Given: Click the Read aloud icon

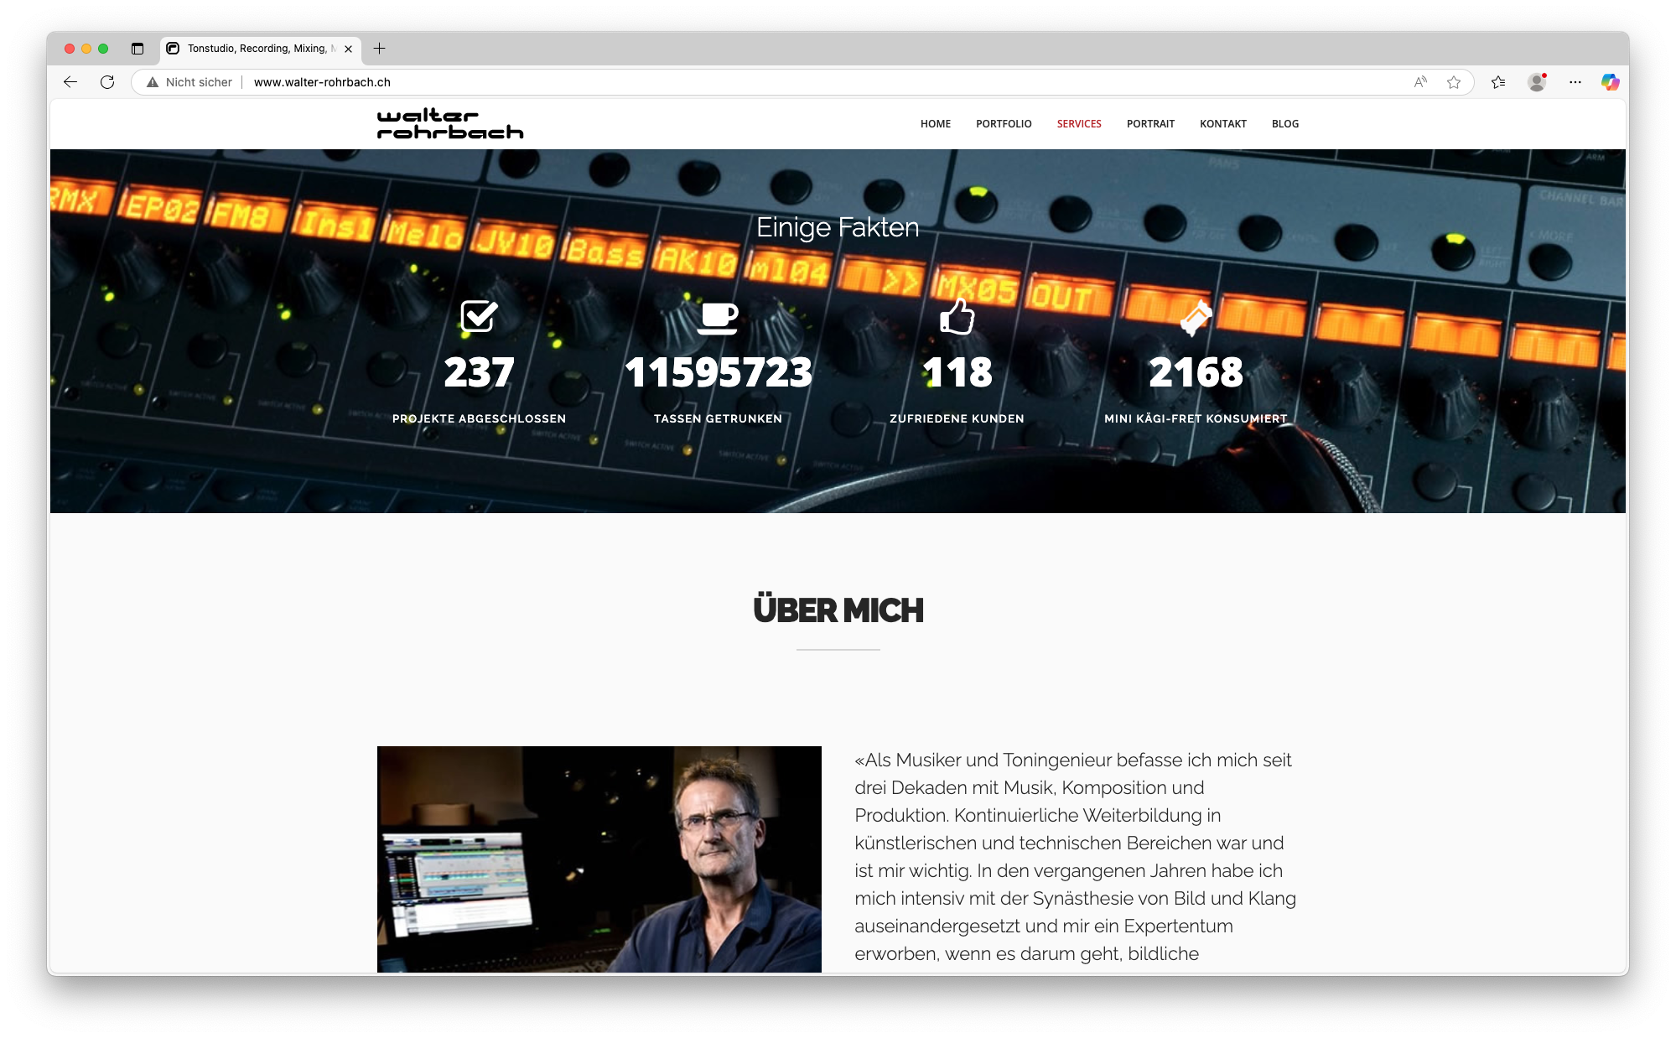Looking at the screenshot, I should click(x=1420, y=82).
